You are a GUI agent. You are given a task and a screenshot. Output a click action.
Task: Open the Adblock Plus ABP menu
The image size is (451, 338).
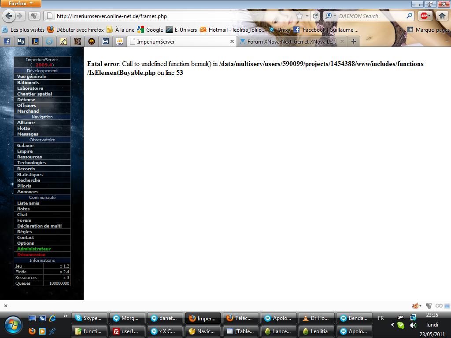[425, 16]
